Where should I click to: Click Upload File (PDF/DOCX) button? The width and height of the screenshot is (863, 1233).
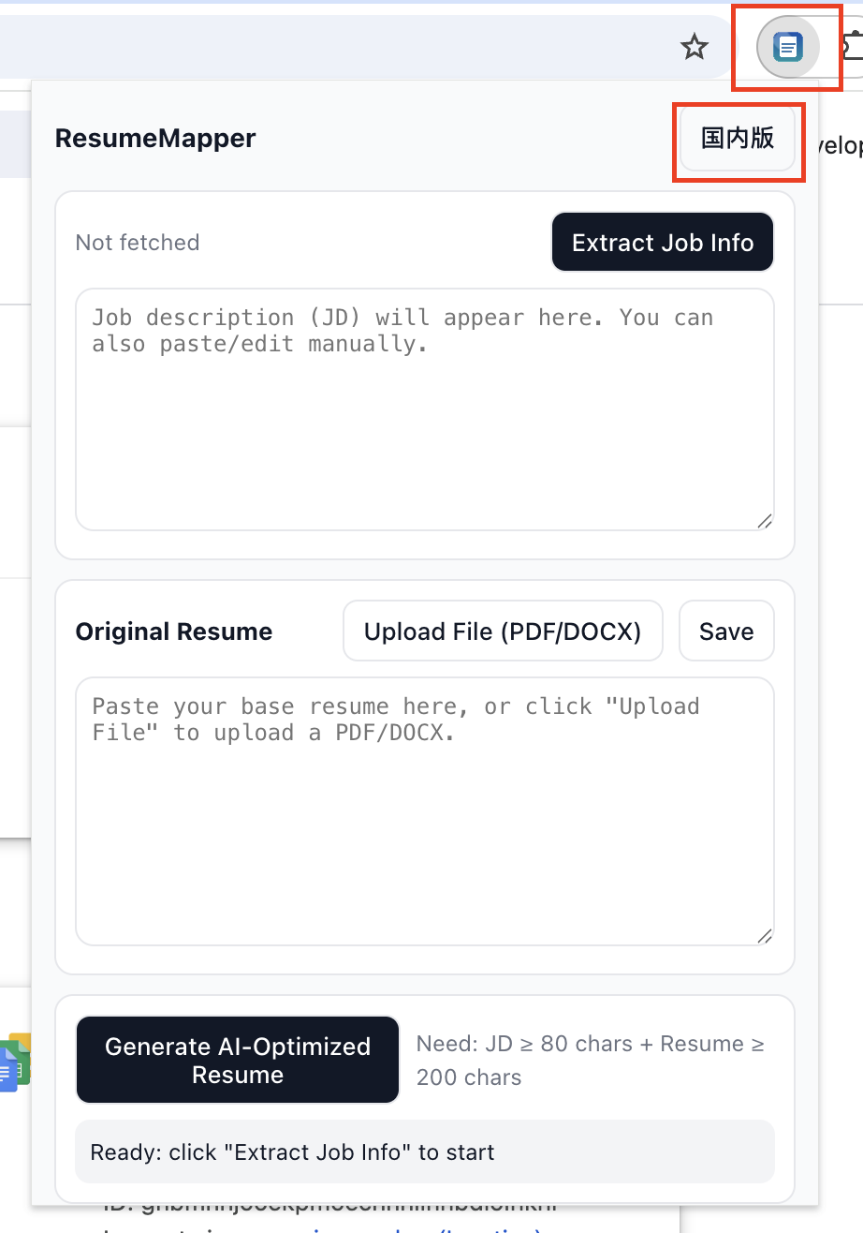pyautogui.click(x=503, y=631)
